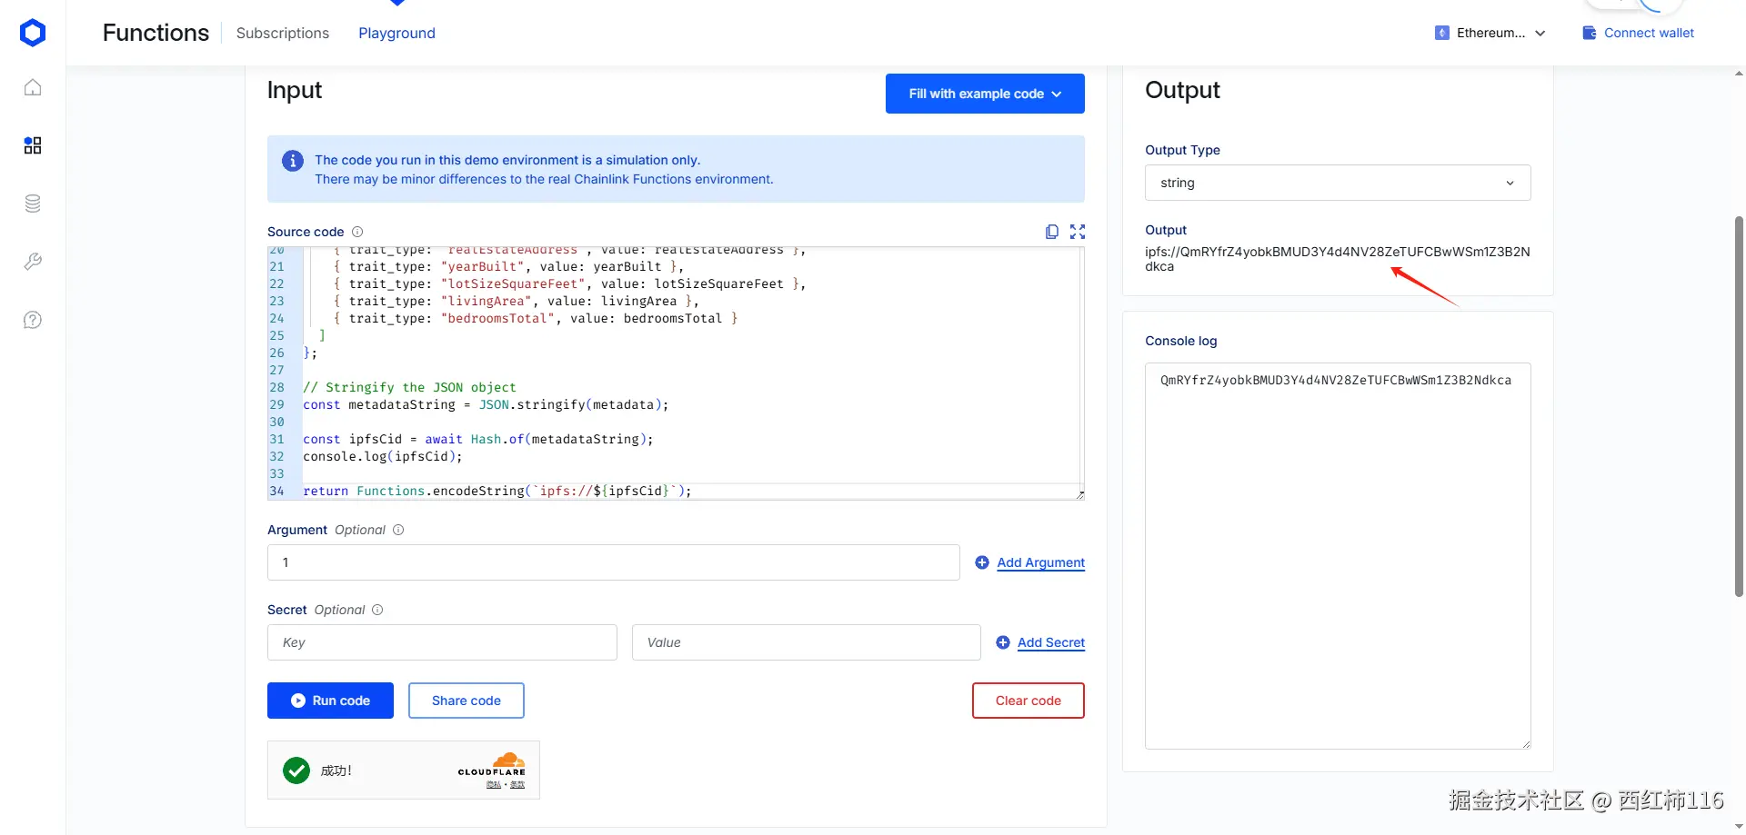
Task: Expand the Fill with example code dropdown
Action: [x=985, y=94]
